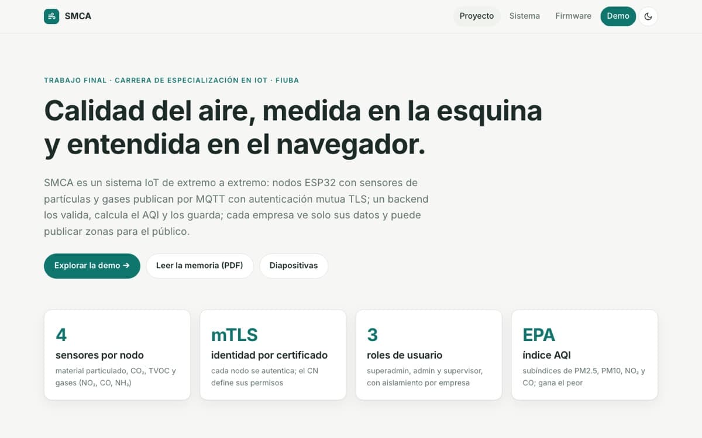Open Leer la memoria (PDF)
Screen dimensions: 702x438
(199, 266)
